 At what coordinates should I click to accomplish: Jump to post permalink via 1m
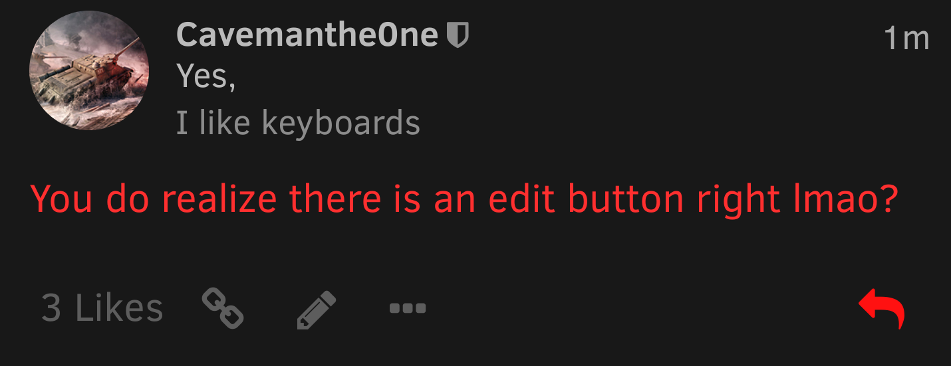click(906, 39)
